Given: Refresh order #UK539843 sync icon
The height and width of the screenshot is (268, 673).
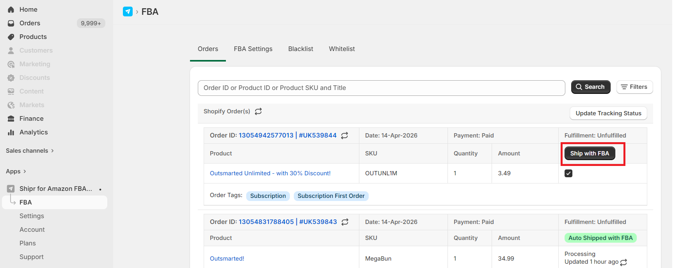Looking at the screenshot, I should (x=345, y=222).
